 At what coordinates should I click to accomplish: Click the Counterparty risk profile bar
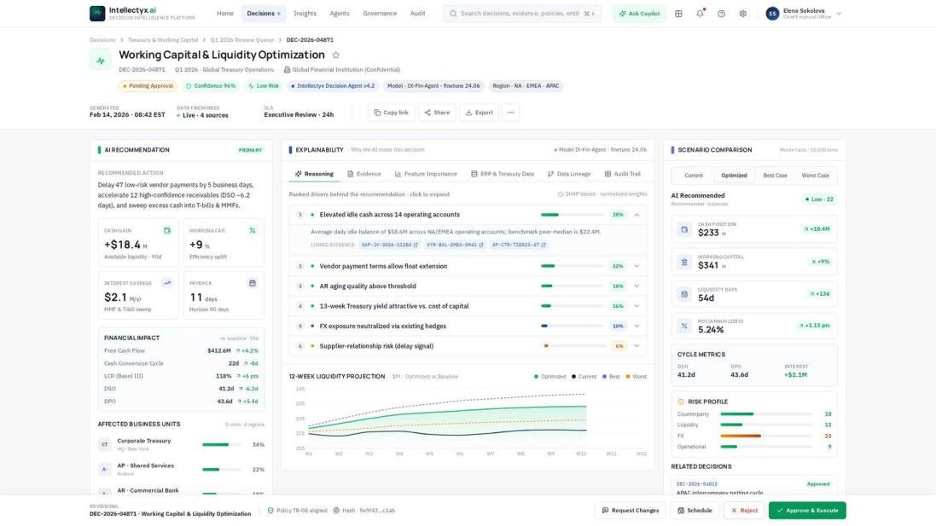click(766, 413)
